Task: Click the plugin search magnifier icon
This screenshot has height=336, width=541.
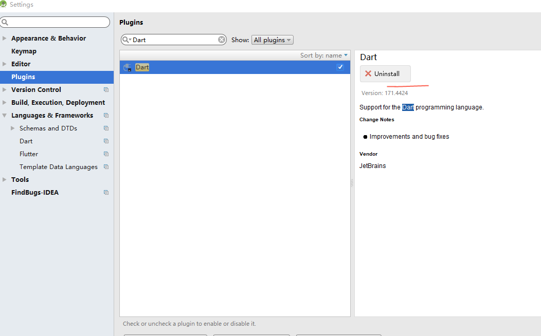Action: tap(127, 40)
